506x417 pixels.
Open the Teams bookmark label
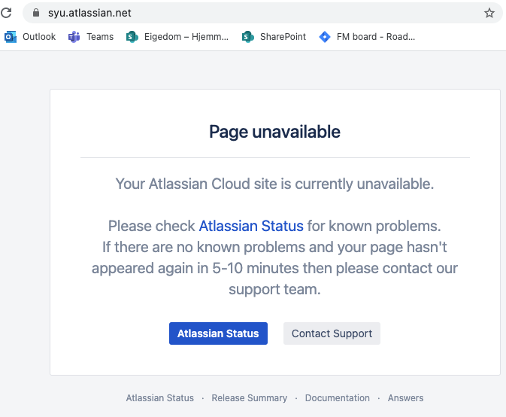[x=100, y=37]
